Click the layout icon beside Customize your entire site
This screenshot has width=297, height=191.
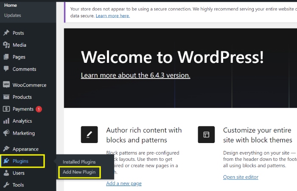click(x=206, y=135)
